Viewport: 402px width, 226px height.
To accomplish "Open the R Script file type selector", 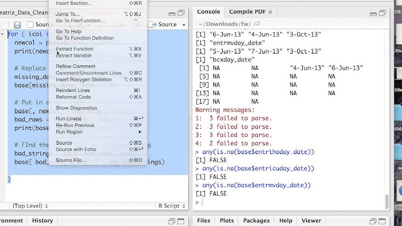I will coord(172,206).
